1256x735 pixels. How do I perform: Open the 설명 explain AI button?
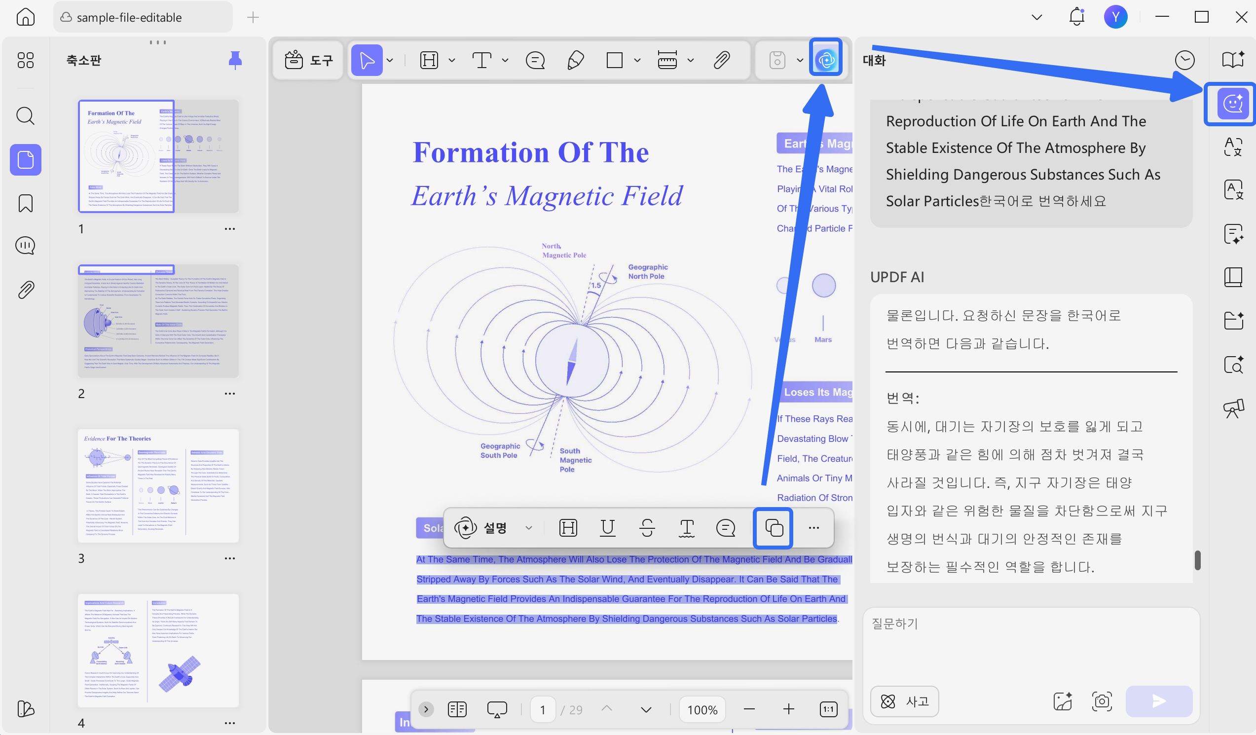[481, 528]
